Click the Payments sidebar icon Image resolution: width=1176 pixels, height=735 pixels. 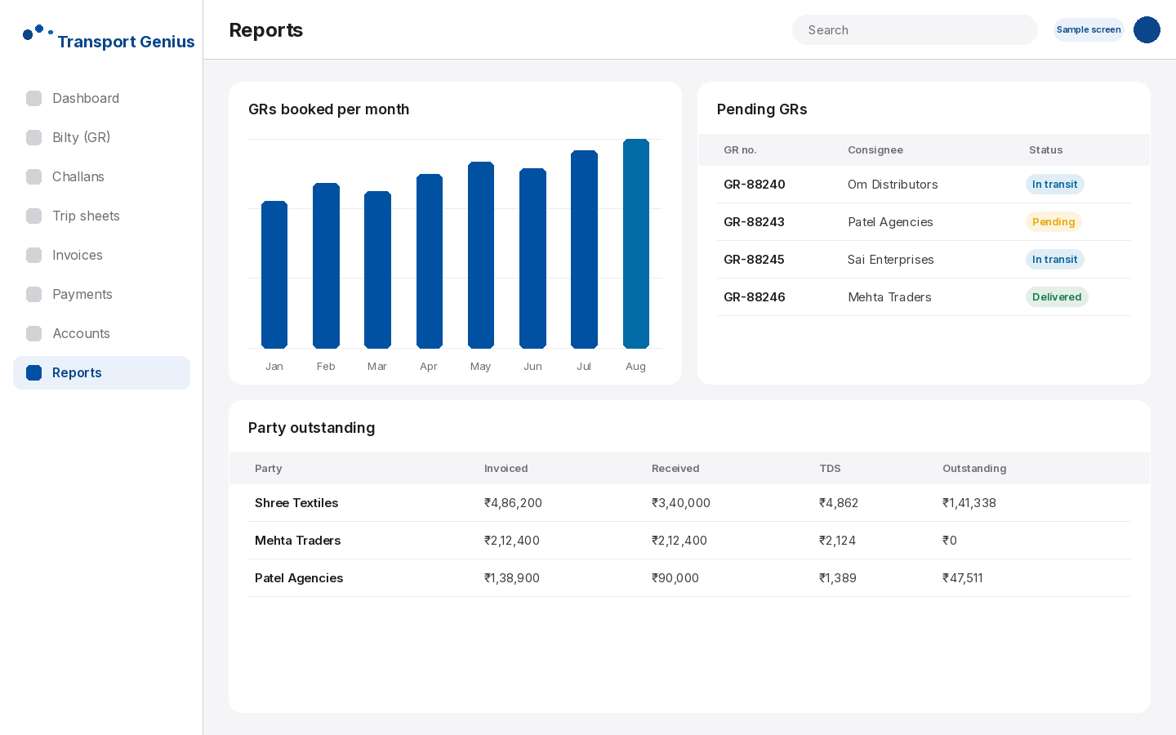point(33,294)
